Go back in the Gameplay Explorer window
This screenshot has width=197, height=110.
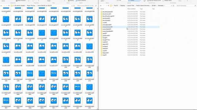coord(101,5)
